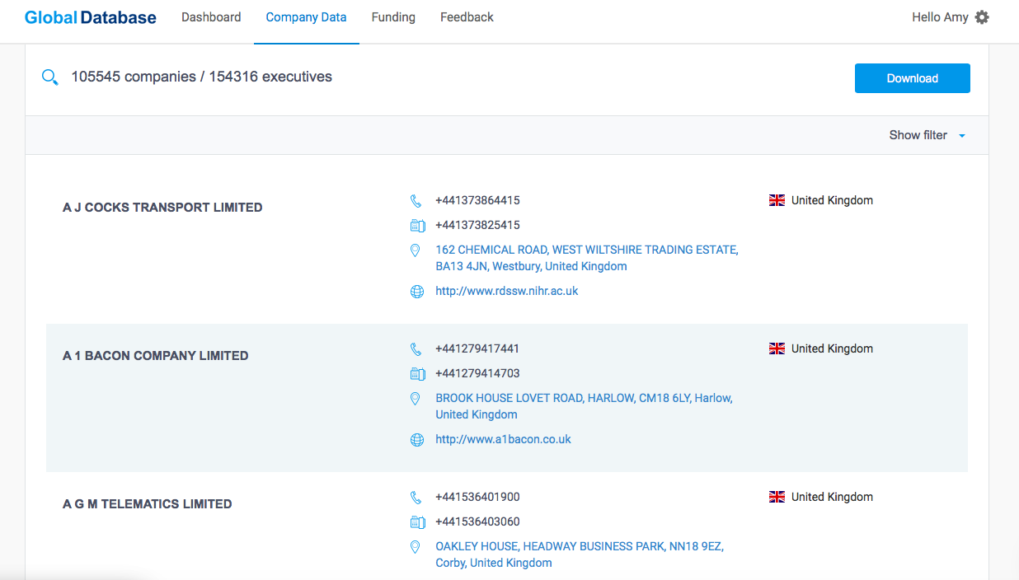
Task: Click fax number +441279414703
Action: [477, 373]
